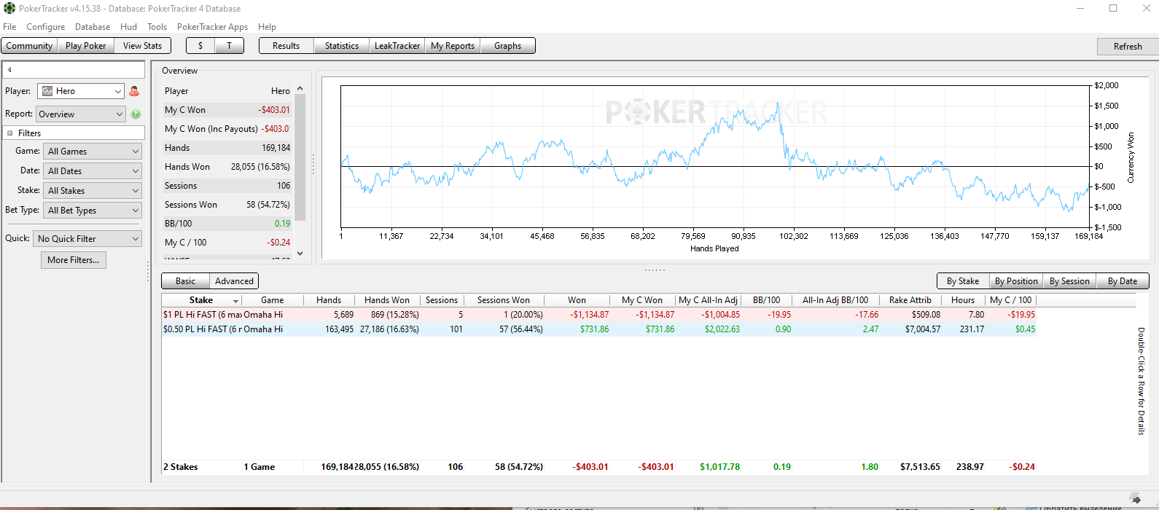This screenshot has width=1159, height=510.
Task: Switch to the Results tab
Action: [286, 46]
